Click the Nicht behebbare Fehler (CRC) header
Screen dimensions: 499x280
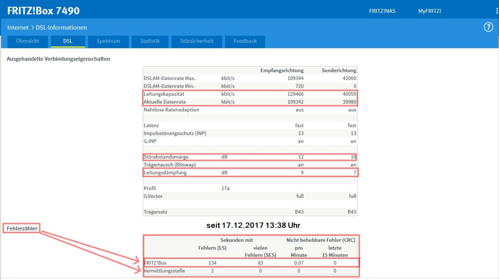coord(321,240)
